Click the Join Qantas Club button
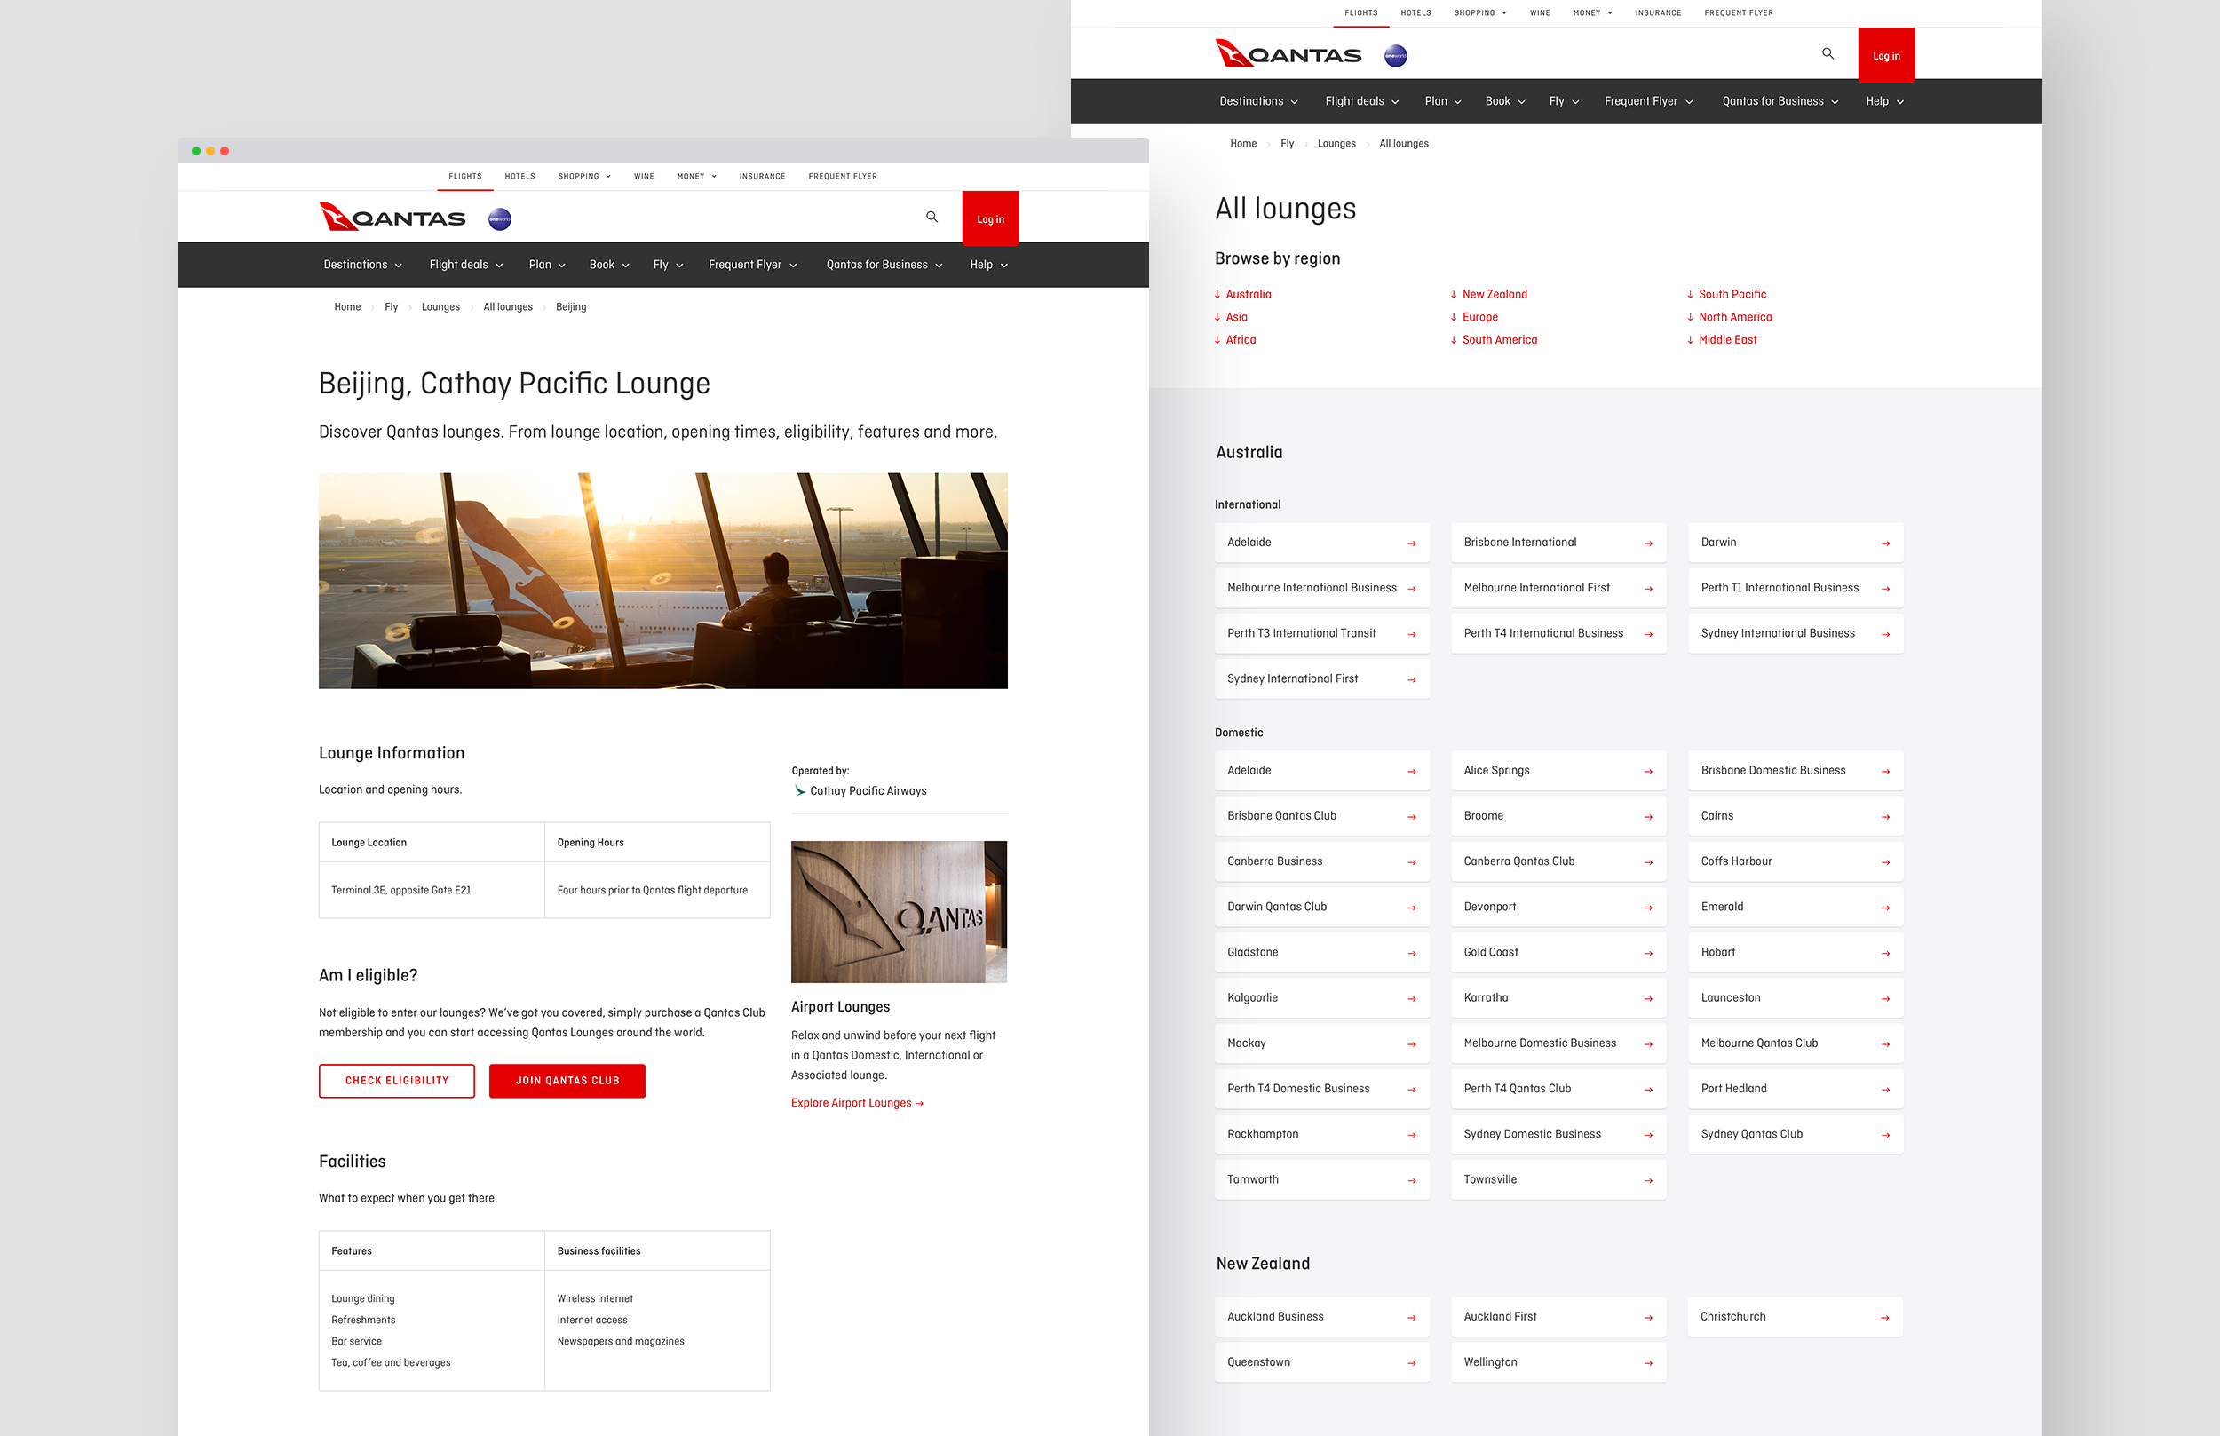The height and width of the screenshot is (1436, 2220). tap(567, 1081)
